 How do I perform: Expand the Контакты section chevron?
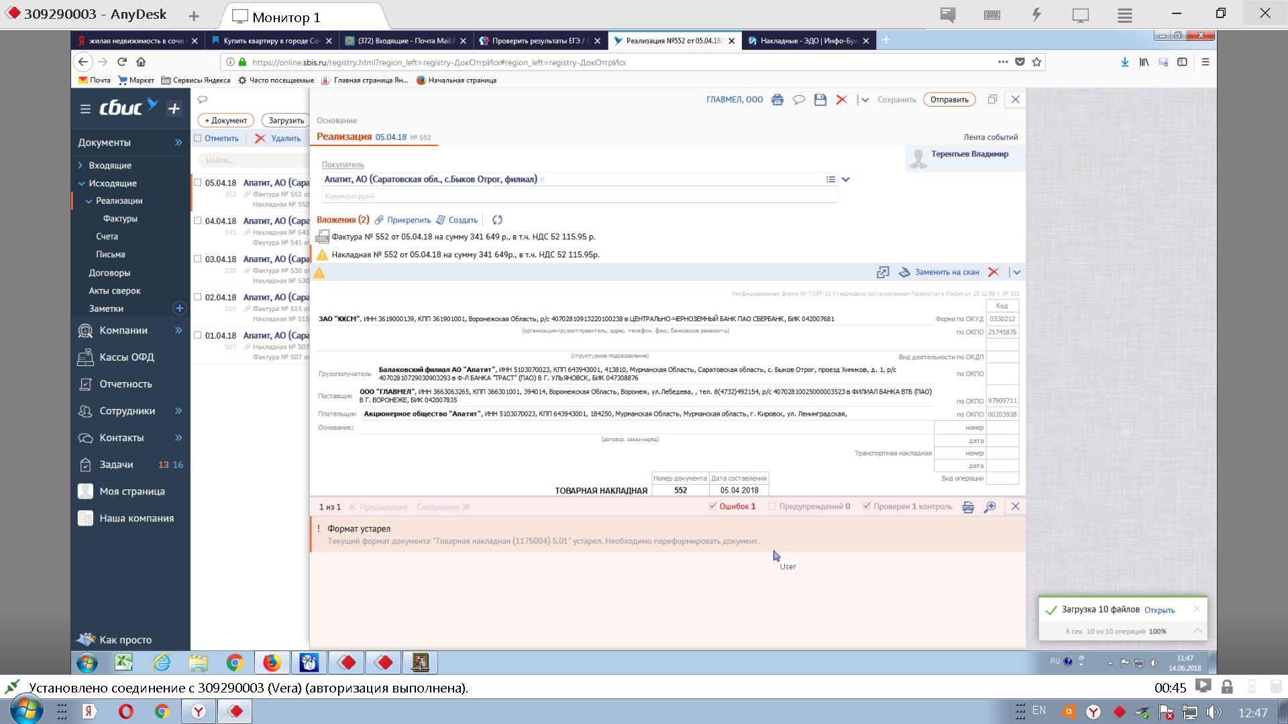pos(178,438)
